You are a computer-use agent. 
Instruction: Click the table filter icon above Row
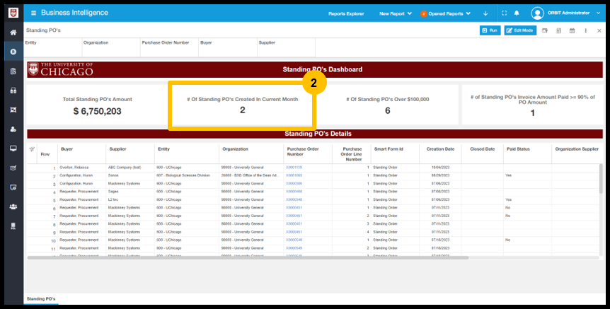click(x=32, y=149)
